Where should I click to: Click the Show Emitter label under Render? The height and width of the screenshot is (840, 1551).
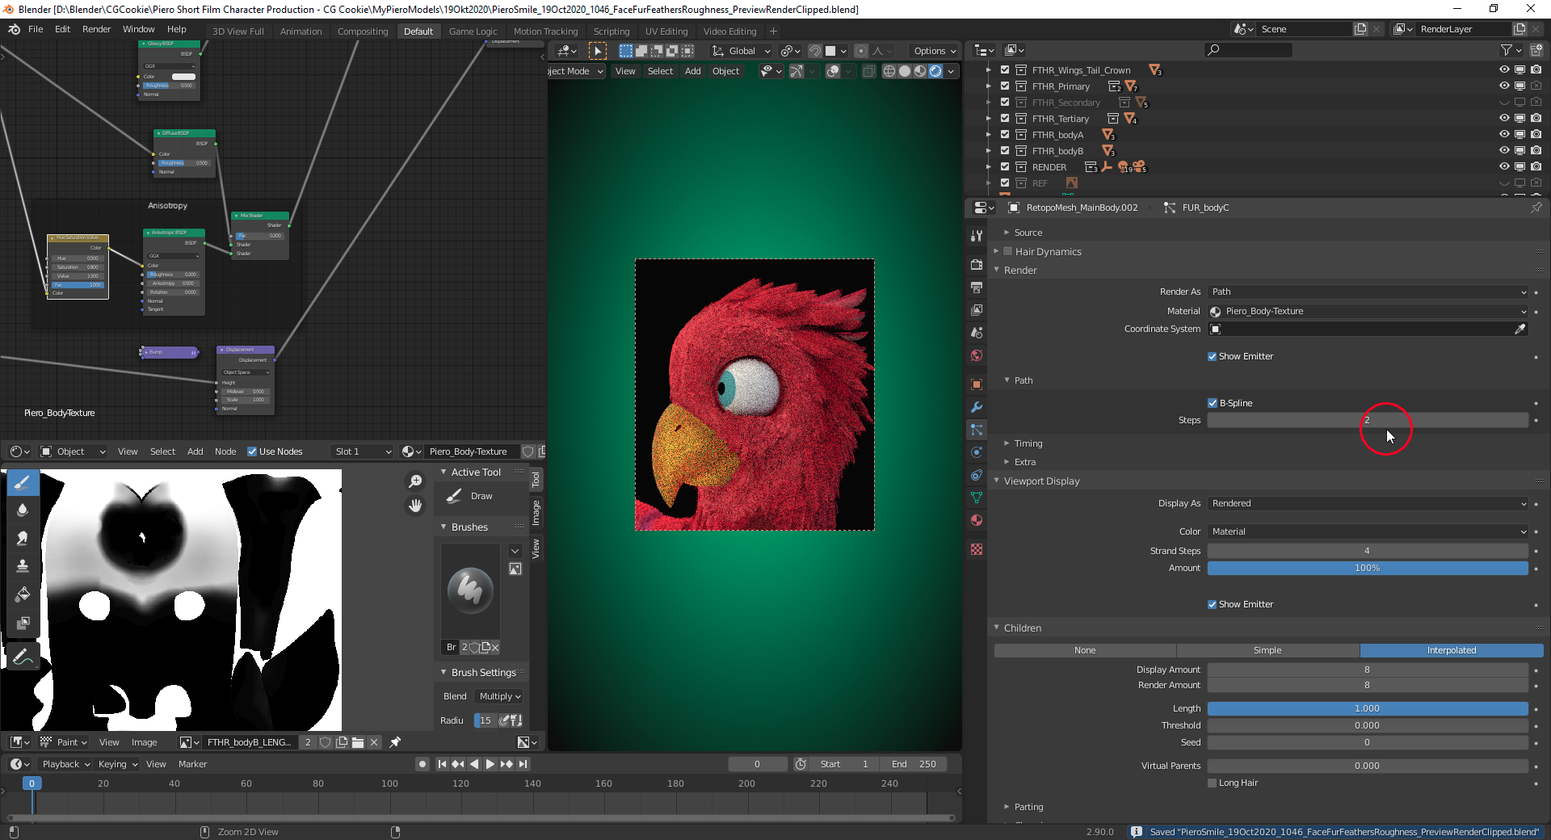[1248, 355]
